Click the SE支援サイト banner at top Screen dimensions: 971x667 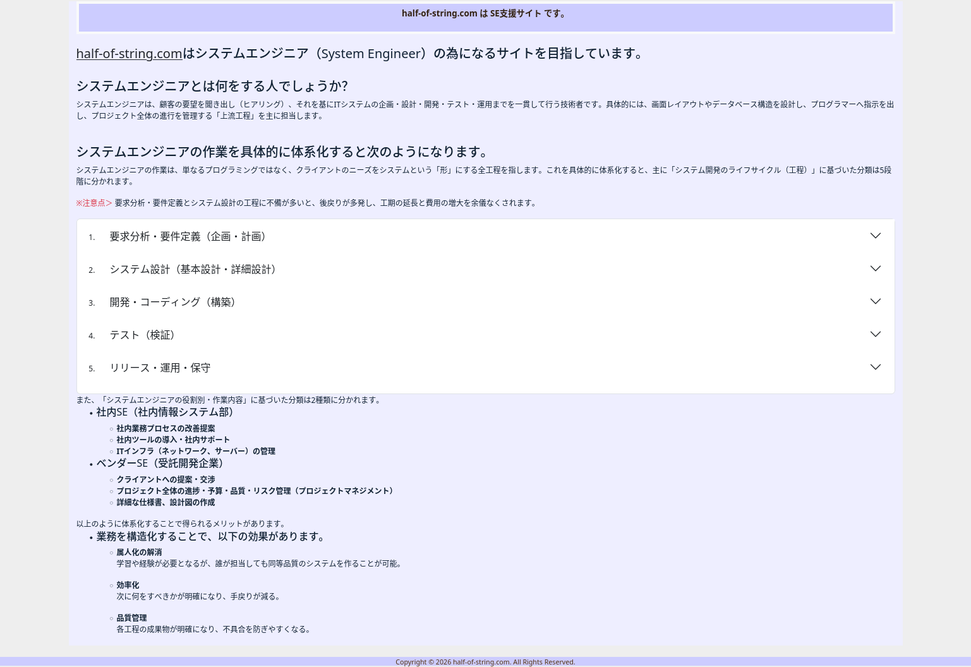pyautogui.click(x=485, y=13)
